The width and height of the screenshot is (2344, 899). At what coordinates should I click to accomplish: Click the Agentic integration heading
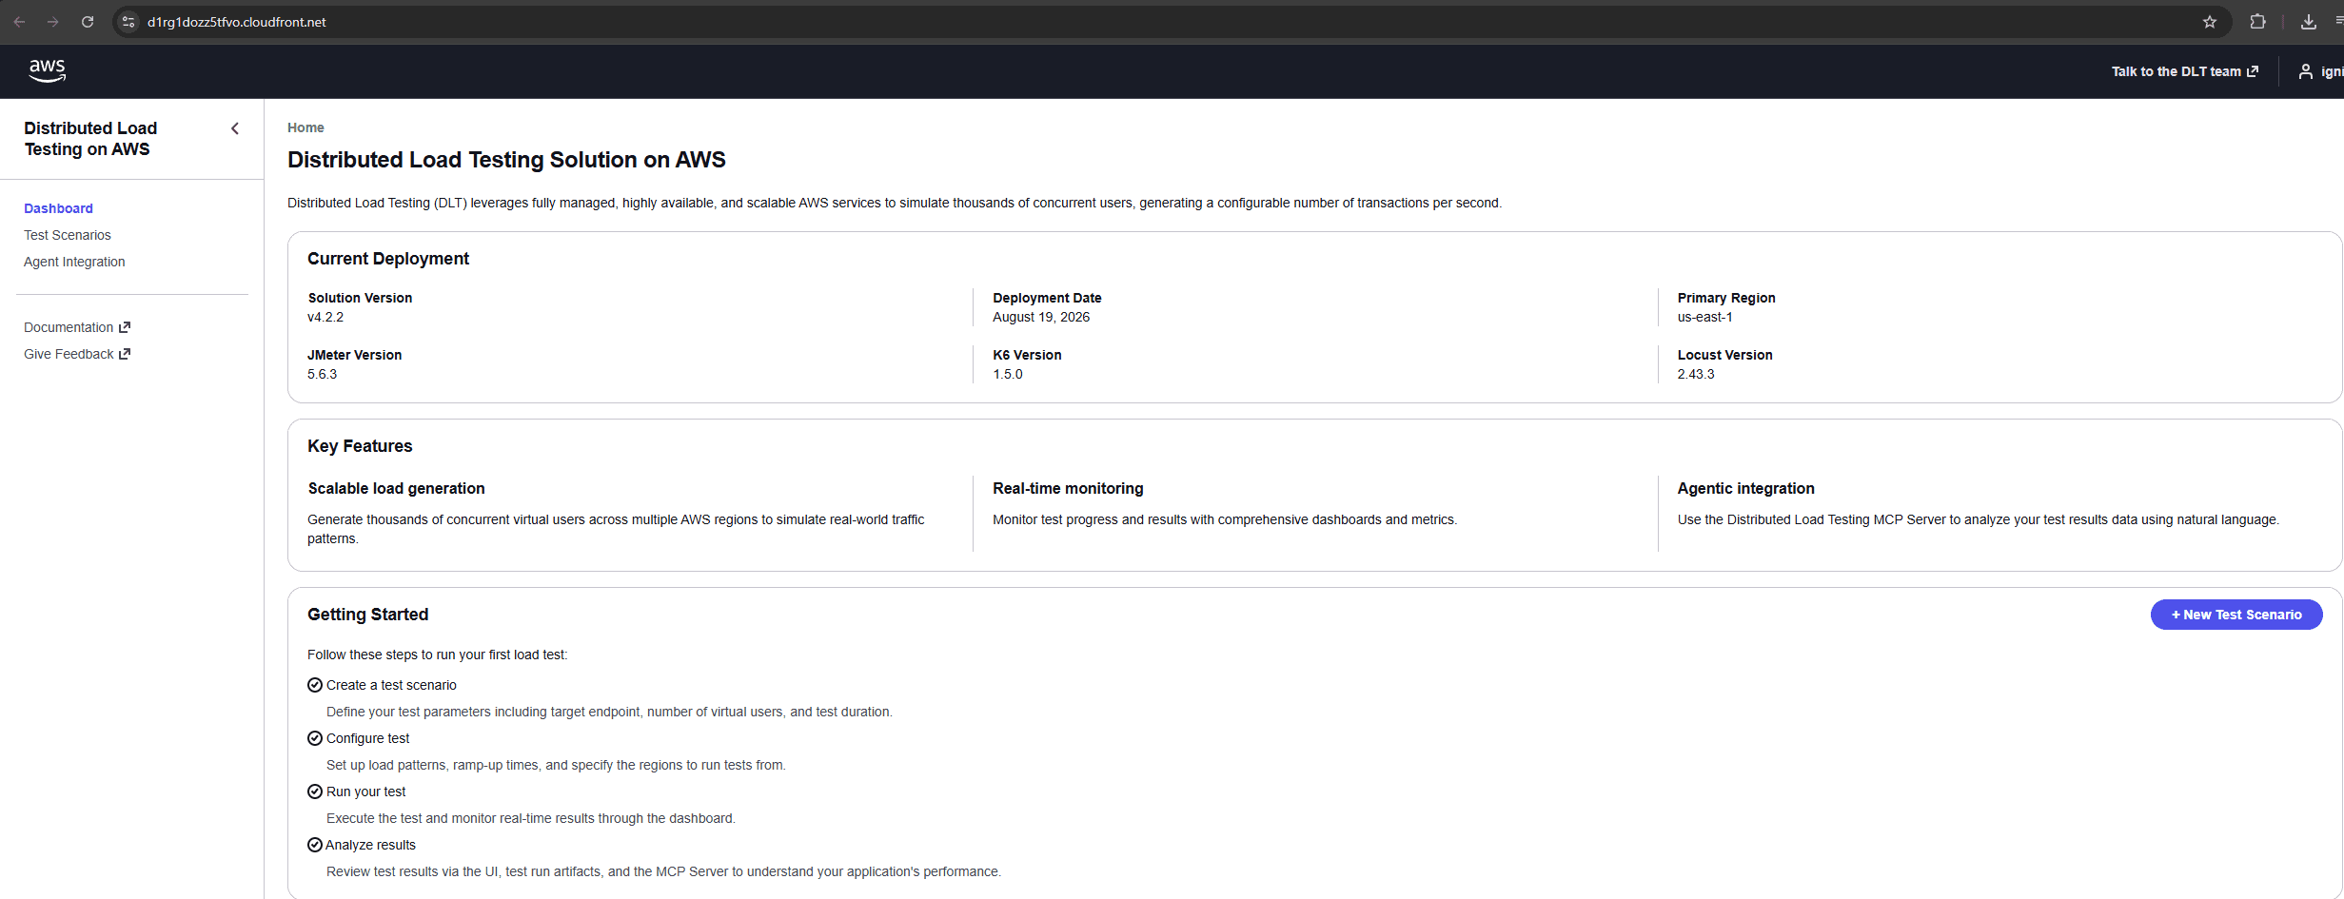point(1745,488)
